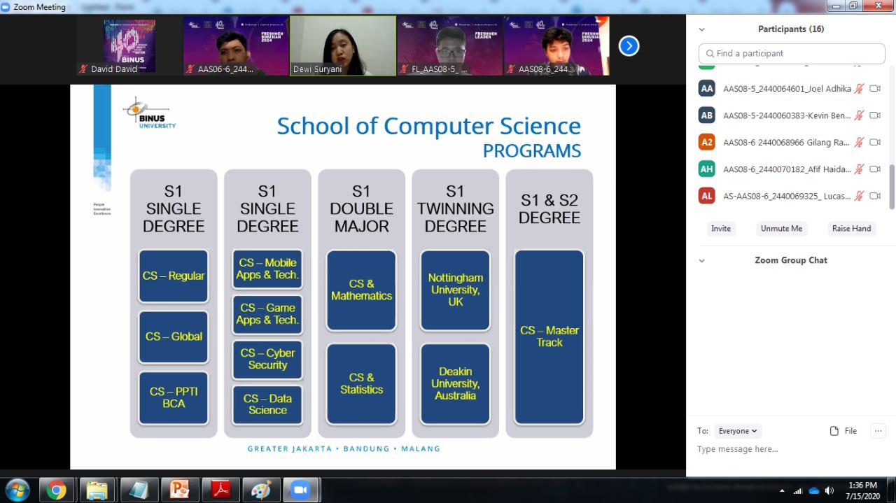The image size is (896, 503).
Task: Click the muted mic icon for Kevin Ben
Action: click(x=860, y=115)
